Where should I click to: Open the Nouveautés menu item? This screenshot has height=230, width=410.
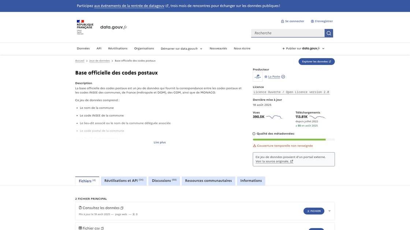(x=218, y=49)
